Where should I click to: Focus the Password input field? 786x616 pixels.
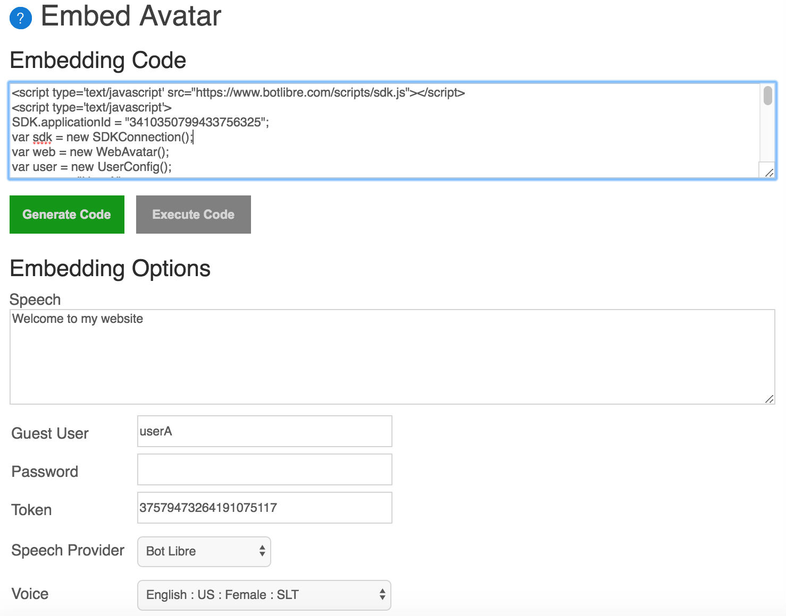coord(265,469)
